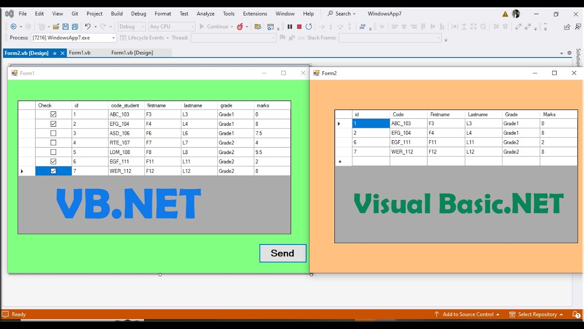Click the Align Lefts icon in layout toolbar

pos(395,27)
